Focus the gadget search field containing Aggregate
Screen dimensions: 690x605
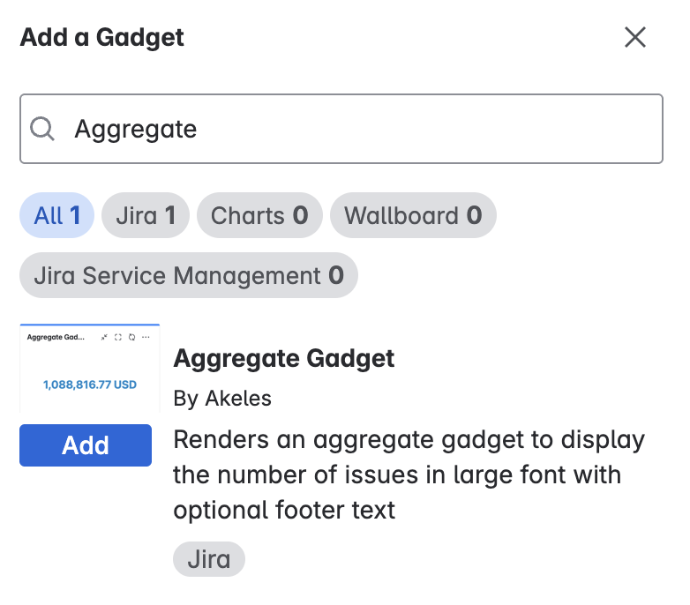[353, 130]
